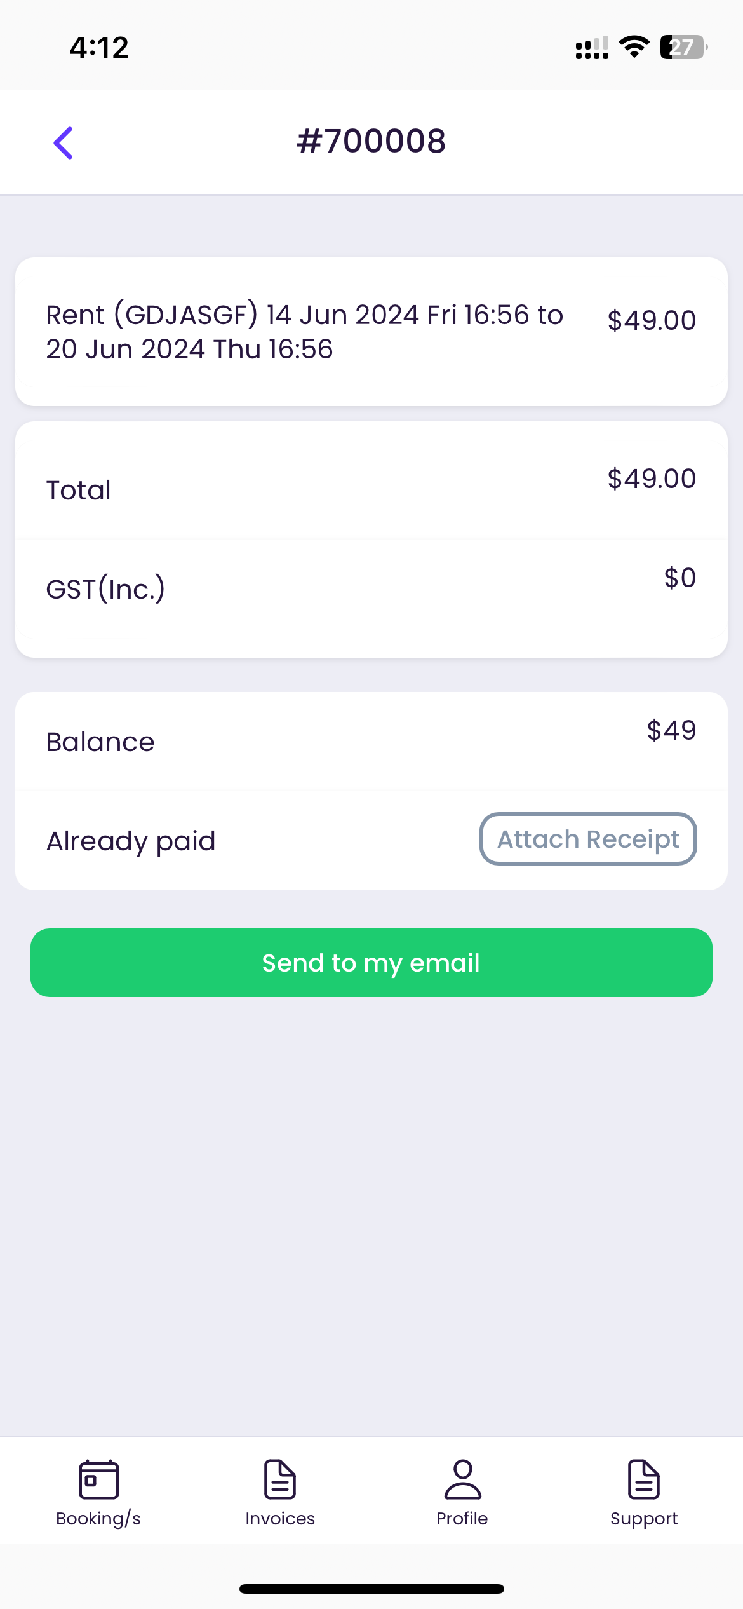The width and height of the screenshot is (743, 1609).
Task: Switch to the Invoices tab label
Action: tap(280, 1519)
